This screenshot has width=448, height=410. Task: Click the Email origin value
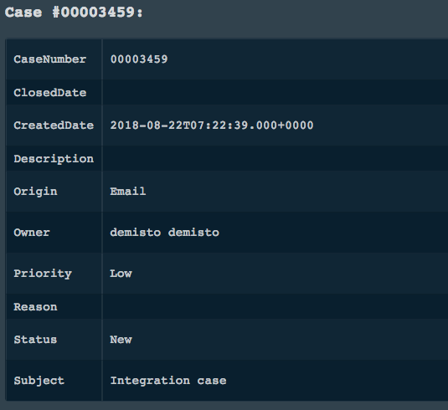tap(128, 191)
